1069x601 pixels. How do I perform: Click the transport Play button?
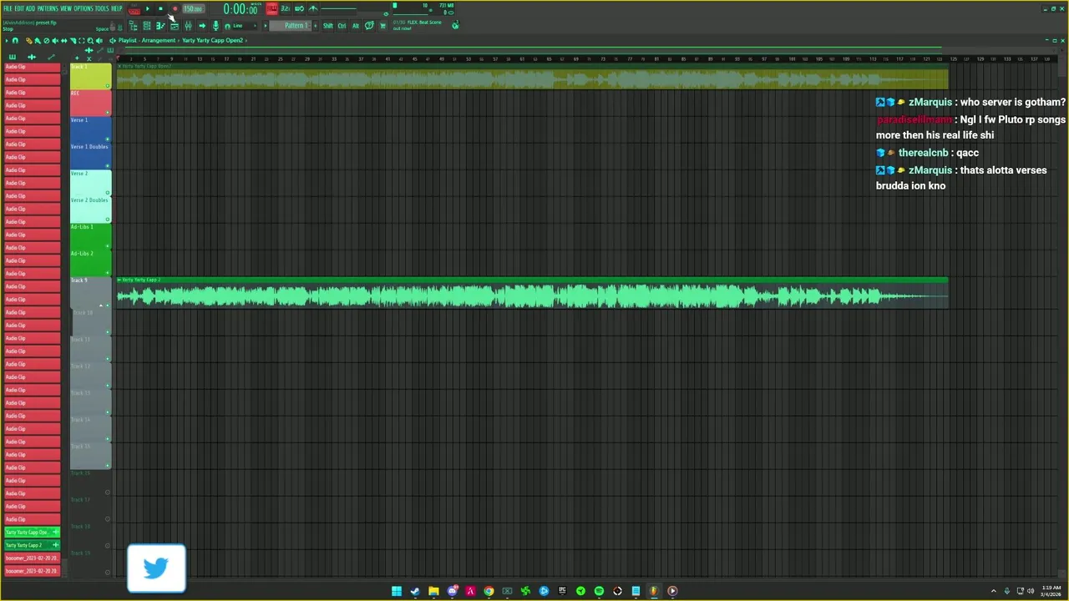tap(148, 8)
